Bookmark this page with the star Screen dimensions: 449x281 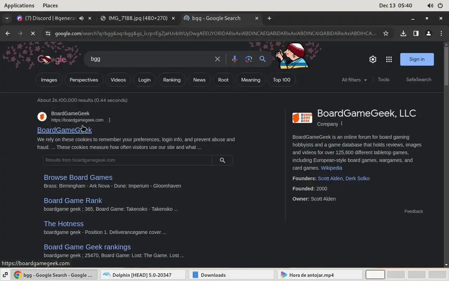(x=386, y=33)
